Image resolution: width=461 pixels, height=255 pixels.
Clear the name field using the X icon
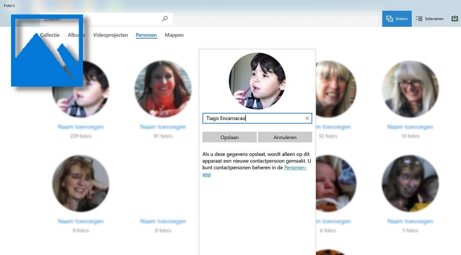[x=307, y=118]
